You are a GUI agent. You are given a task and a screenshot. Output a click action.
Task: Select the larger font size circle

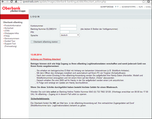tap(118, 7)
